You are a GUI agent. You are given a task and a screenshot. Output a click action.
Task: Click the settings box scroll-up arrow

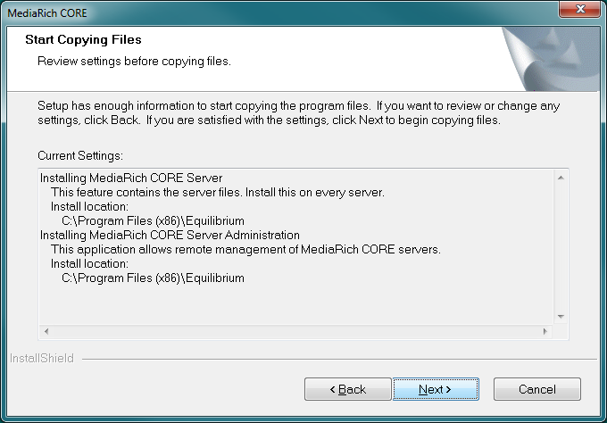pyautogui.click(x=561, y=178)
